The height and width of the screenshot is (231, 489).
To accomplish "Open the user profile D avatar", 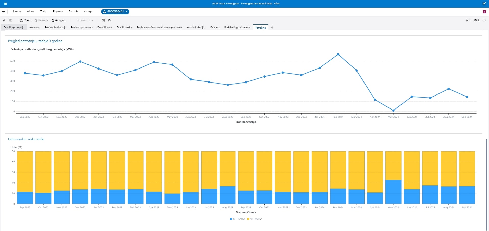I will click(484, 4).
